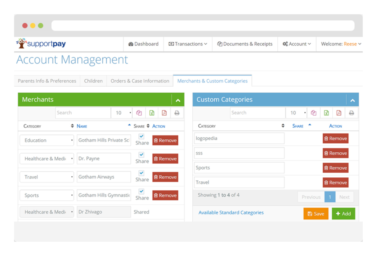Viewport: 377px width, 256px height.
Task: Click the Custom Categories search field
Action: (257, 113)
